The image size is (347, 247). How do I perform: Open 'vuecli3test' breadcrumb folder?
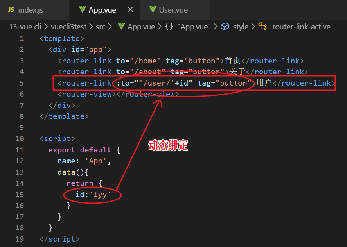coord(68,27)
